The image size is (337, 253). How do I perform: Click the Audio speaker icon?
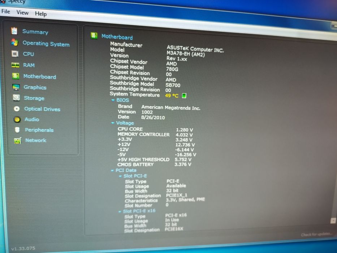pos(17,119)
